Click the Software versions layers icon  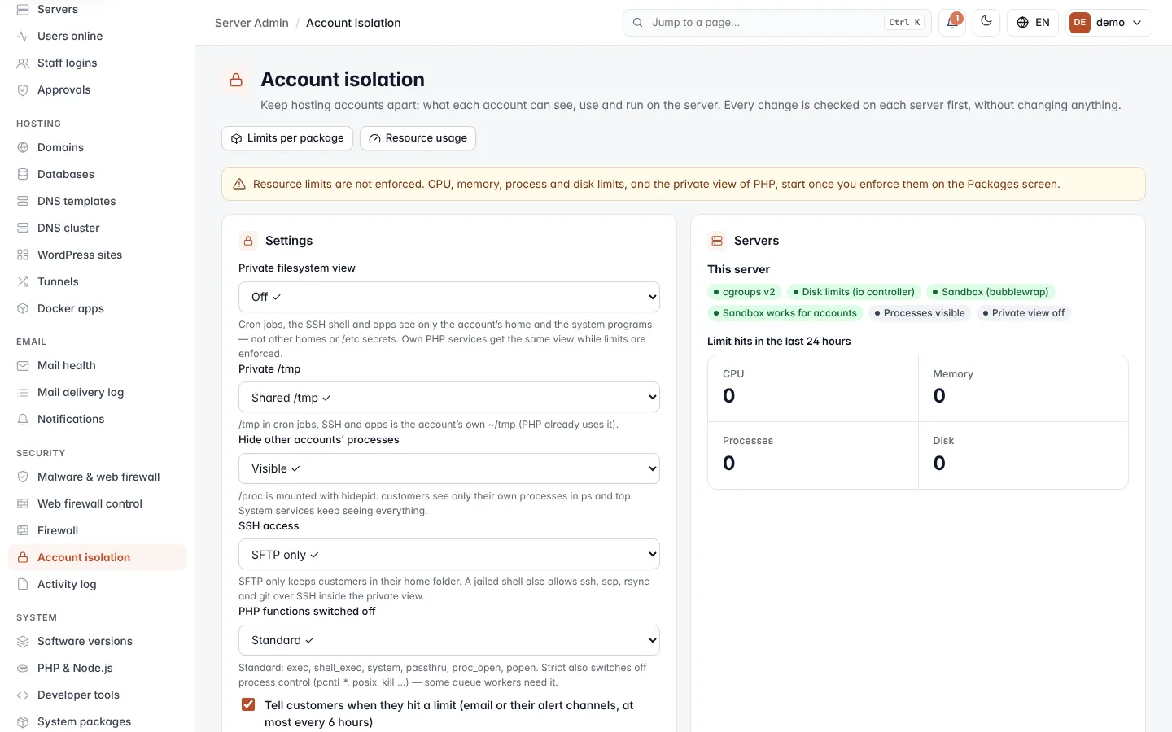[x=23, y=641]
